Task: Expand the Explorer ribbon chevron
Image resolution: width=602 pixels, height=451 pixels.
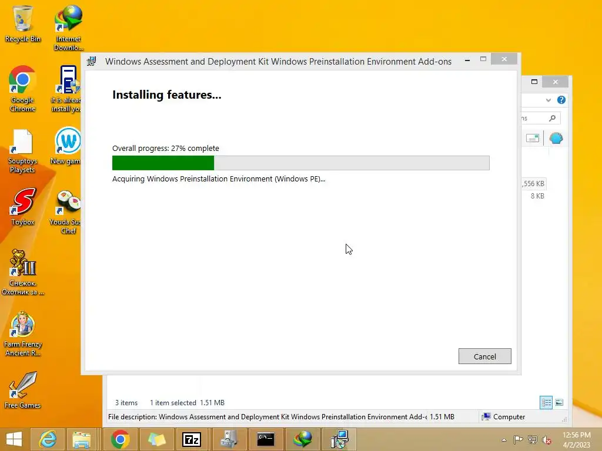Action: point(549,100)
